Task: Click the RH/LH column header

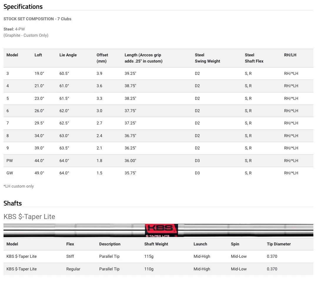Action: [x=290, y=55]
